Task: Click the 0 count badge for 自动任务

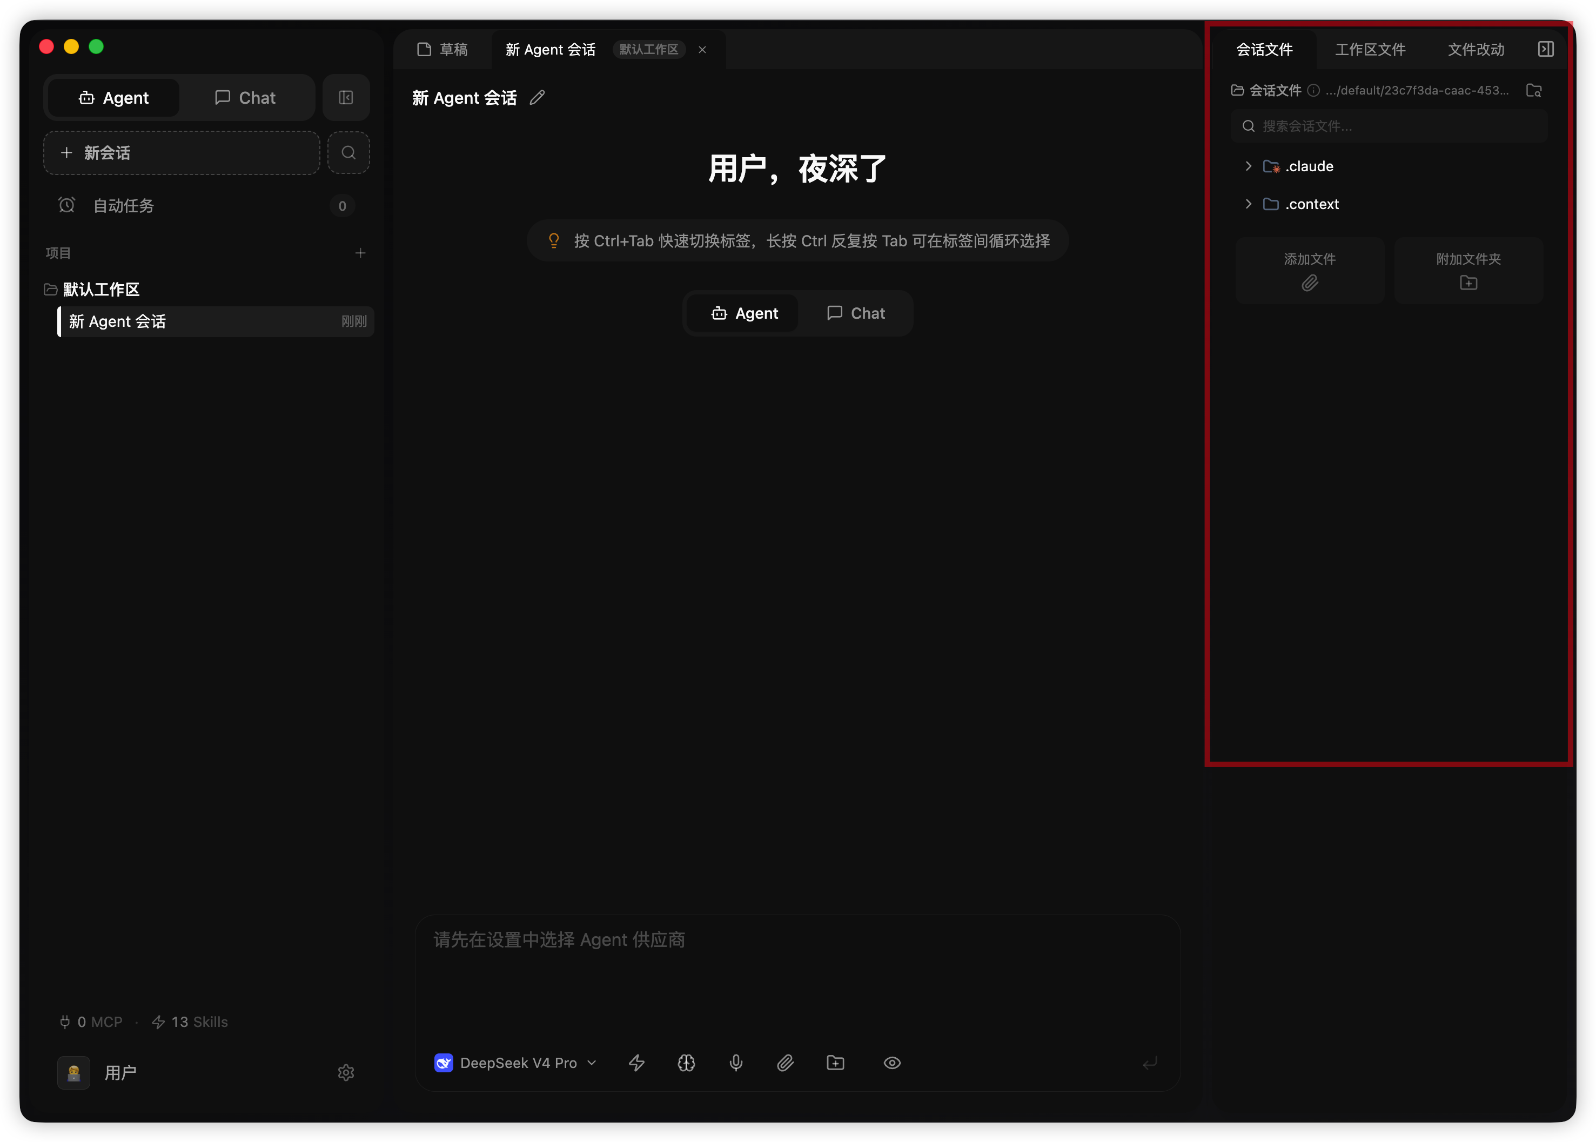Action: (343, 206)
